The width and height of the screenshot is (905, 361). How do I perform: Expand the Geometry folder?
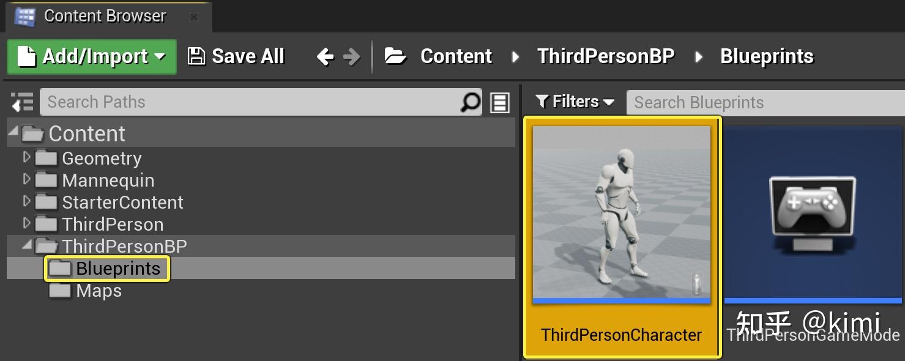(x=26, y=158)
